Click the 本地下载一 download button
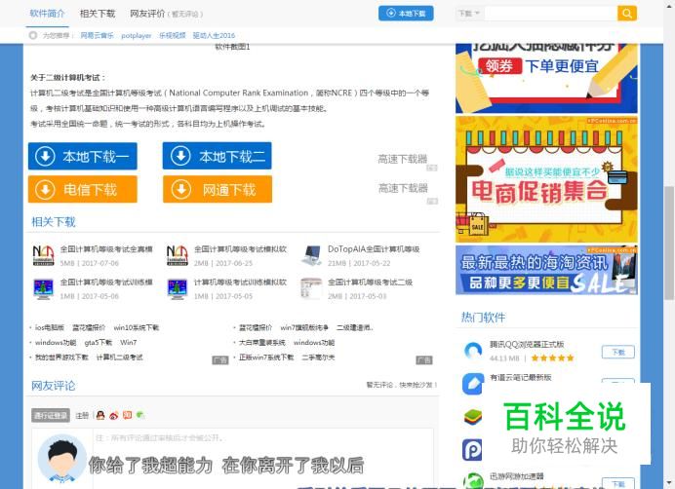 pos(83,156)
